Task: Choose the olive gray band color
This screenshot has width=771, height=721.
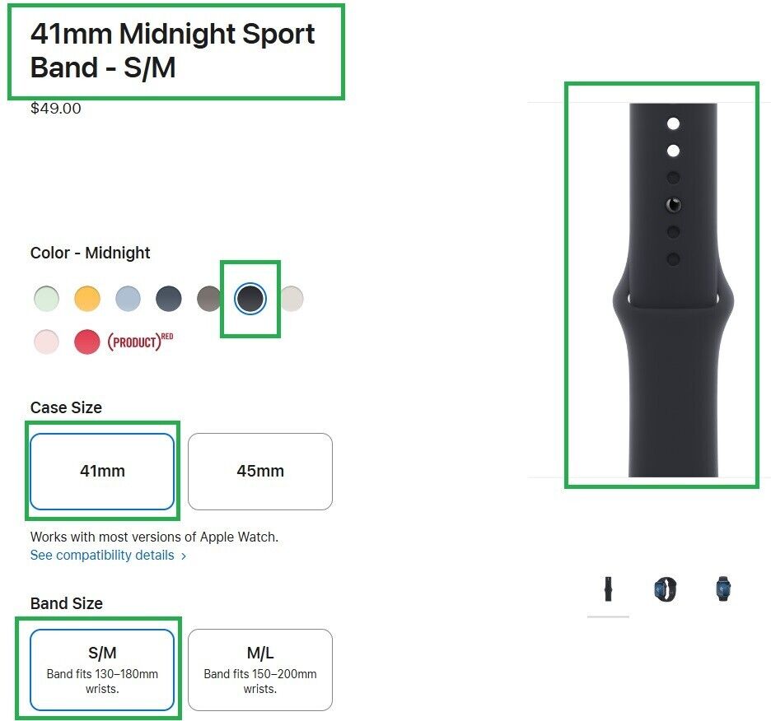Action: 208,299
